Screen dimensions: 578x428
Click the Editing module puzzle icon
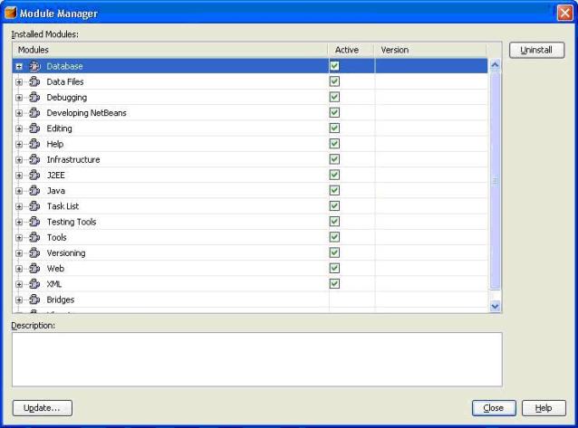click(35, 128)
